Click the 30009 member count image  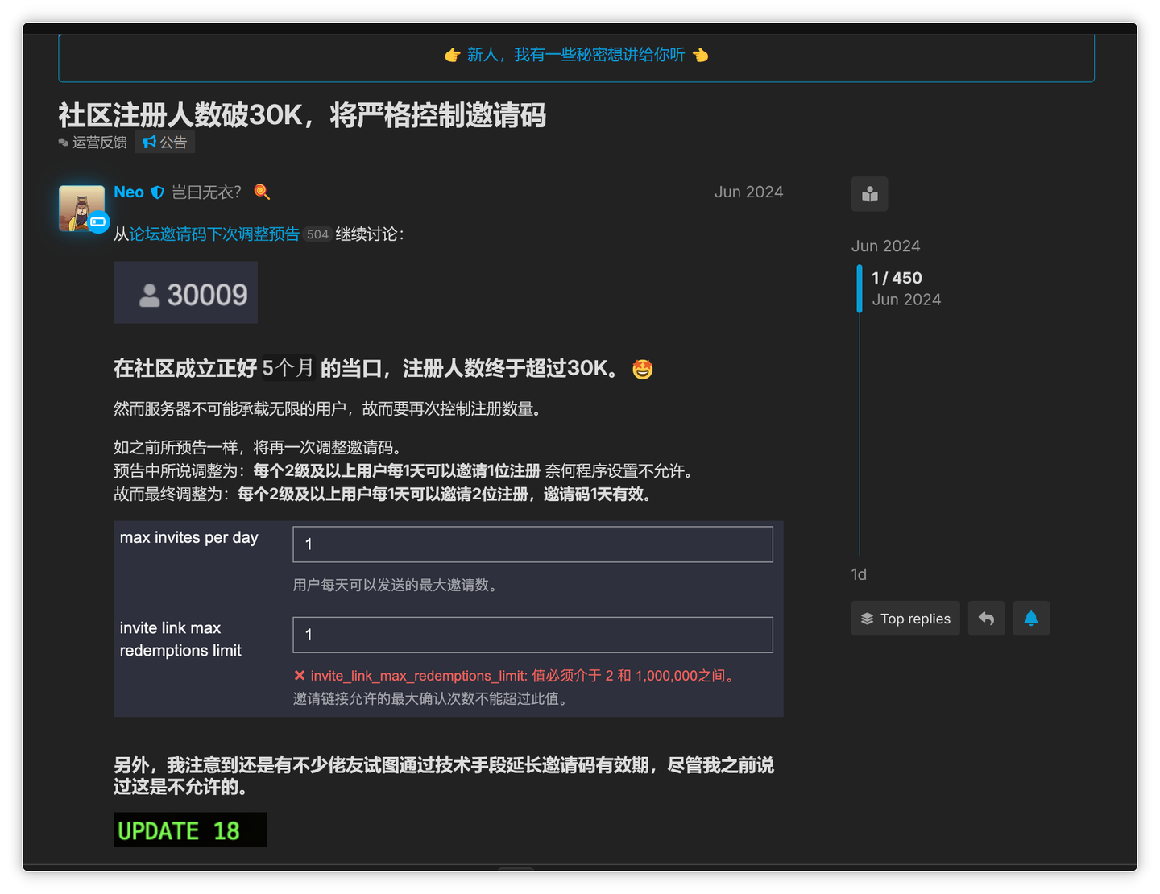coord(185,292)
